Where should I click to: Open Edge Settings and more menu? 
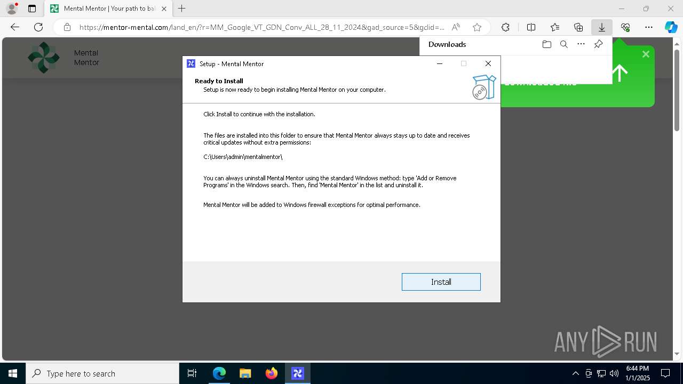[x=649, y=27]
